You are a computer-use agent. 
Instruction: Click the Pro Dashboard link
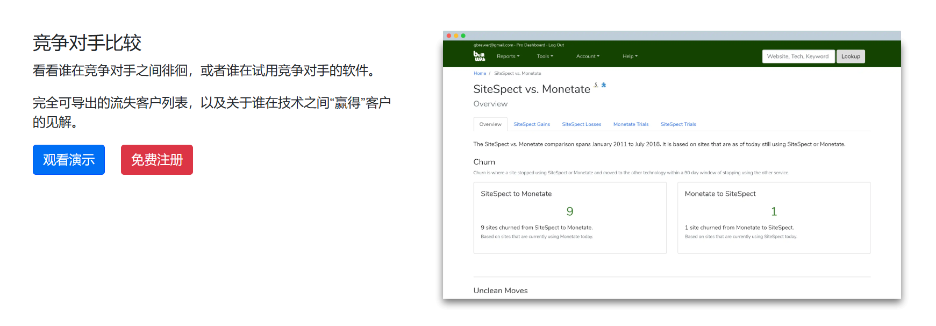point(531,45)
